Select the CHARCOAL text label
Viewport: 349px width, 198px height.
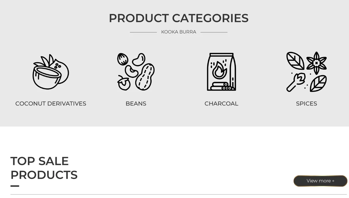point(221,103)
